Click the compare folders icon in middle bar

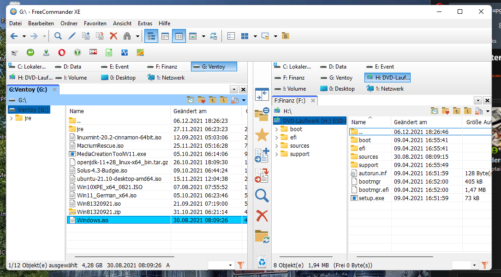point(262,115)
